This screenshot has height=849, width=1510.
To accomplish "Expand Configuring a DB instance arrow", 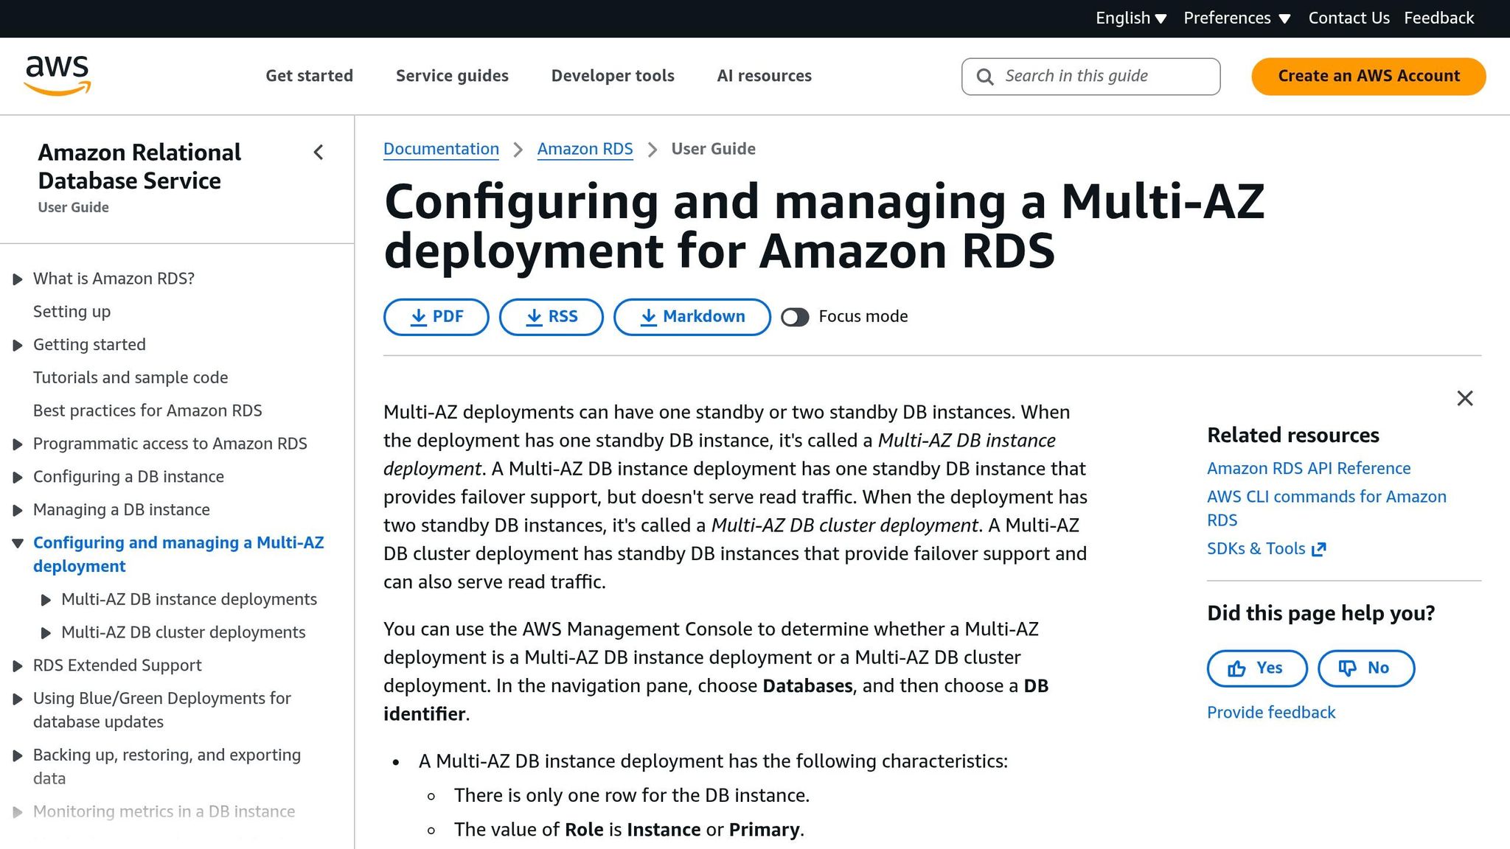I will click(x=18, y=478).
